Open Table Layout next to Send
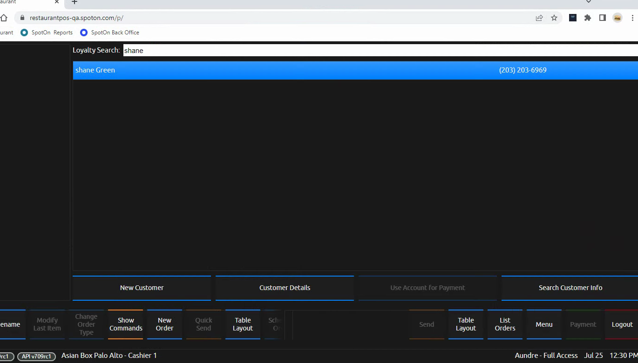 point(466,324)
